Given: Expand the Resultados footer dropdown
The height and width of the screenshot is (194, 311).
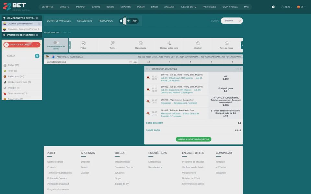Looking at the screenshot, I should pos(155,167).
